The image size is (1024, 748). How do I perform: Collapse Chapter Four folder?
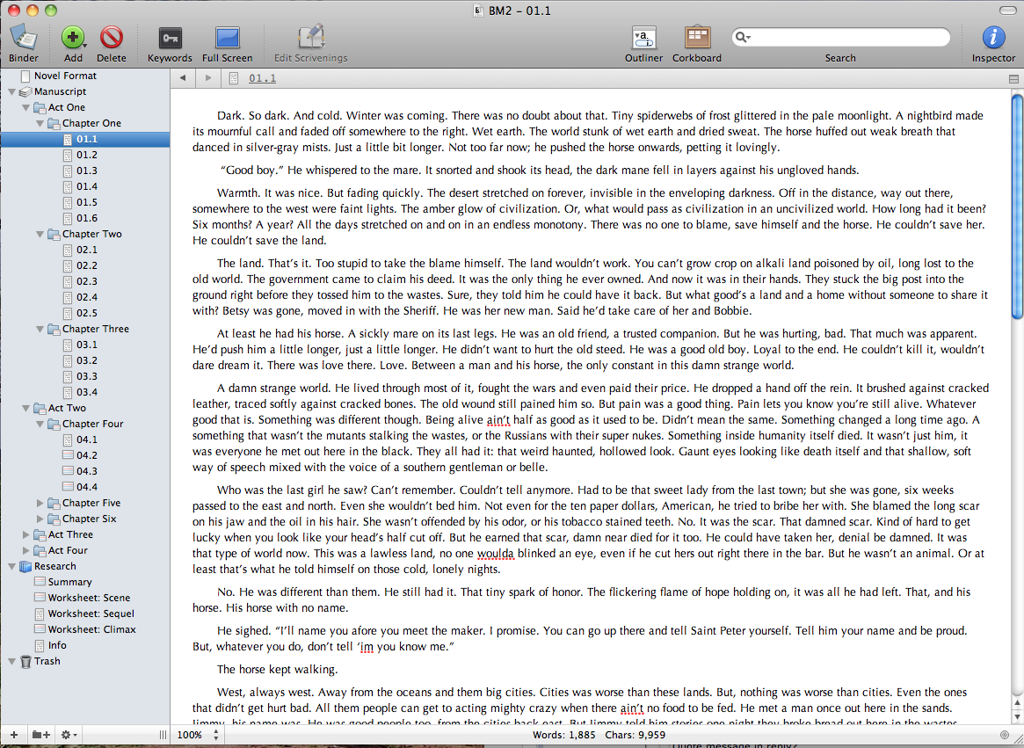click(x=40, y=424)
